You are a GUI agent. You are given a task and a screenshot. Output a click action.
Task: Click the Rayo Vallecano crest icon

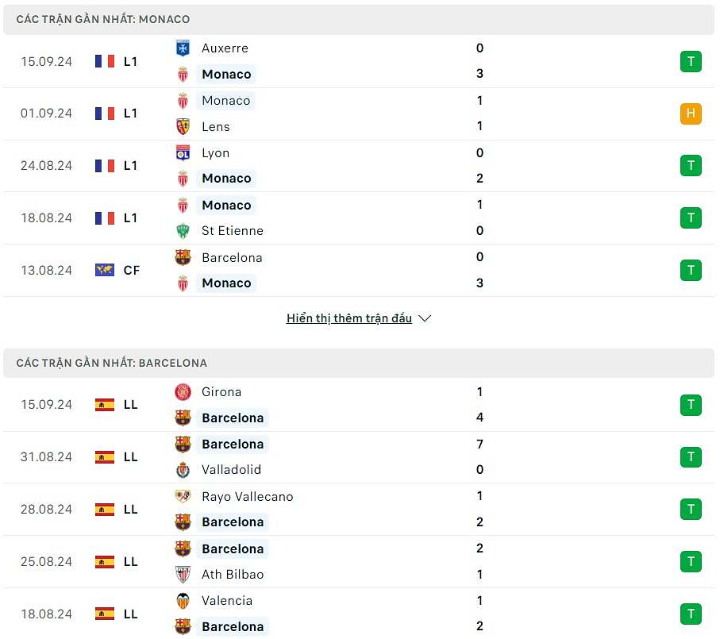(x=183, y=497)
